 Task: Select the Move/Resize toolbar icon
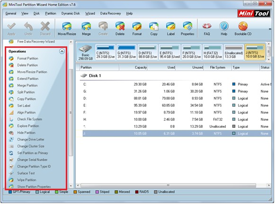click(67, 27)
